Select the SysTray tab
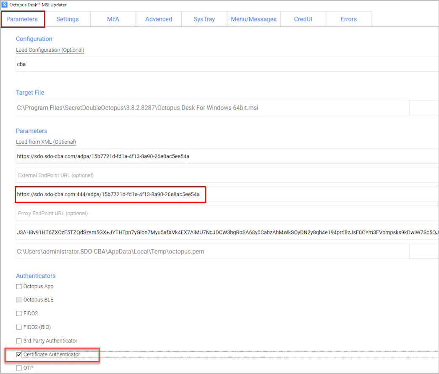 pyautogui.click(x=204, y=19)
